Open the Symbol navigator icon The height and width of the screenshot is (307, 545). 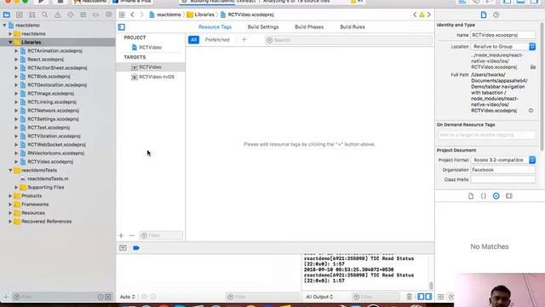point(32,14)
